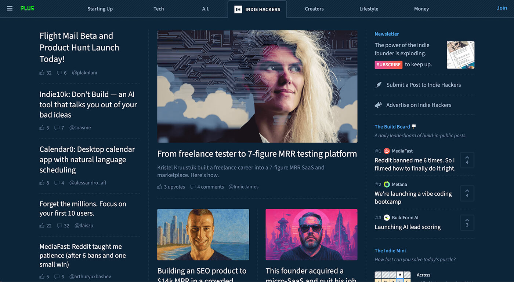Click the green PLUS logo
The width and height of the screenshot is (514, 282).
(x=27, y=8)
